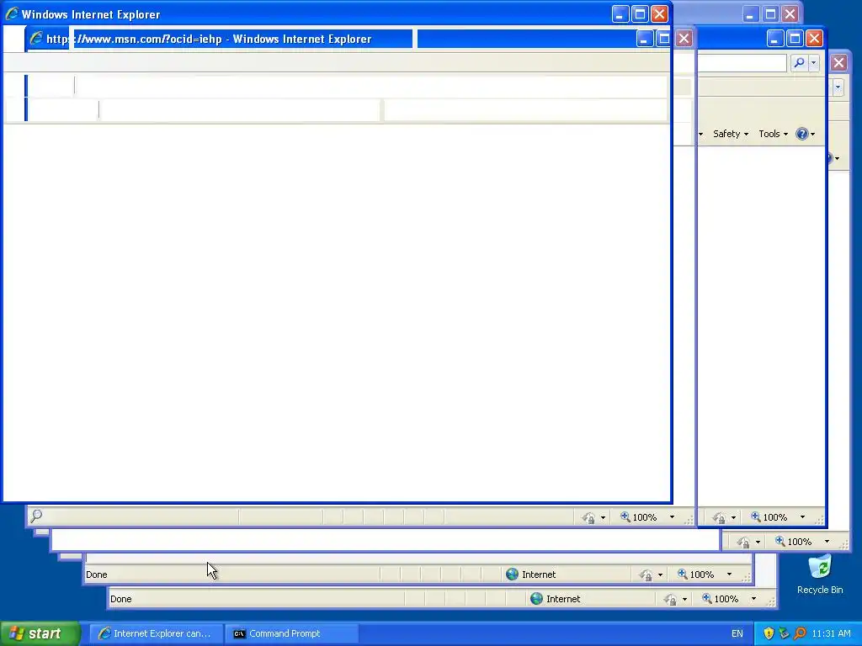Switch to Command Prompt from the taskbar

(x=291, y=633)
